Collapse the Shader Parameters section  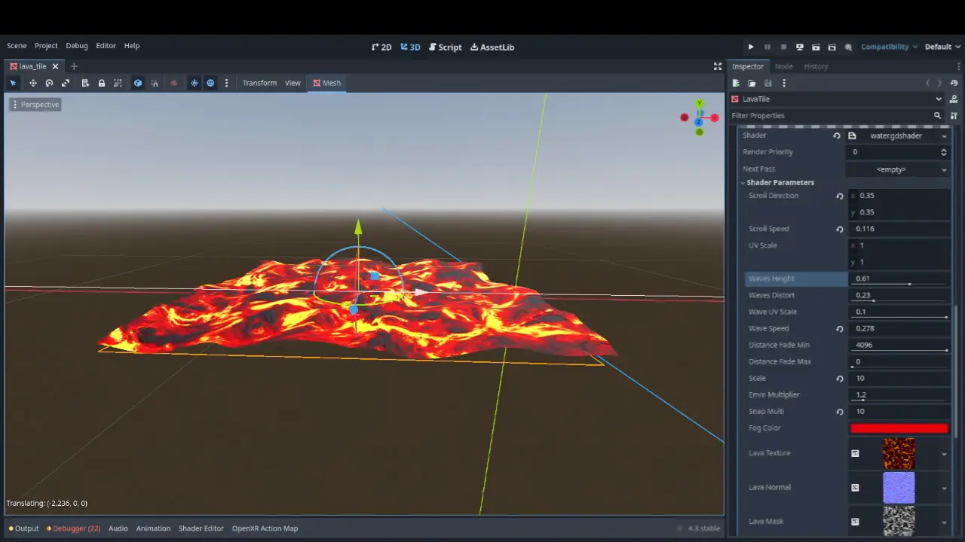click(780, 182)
